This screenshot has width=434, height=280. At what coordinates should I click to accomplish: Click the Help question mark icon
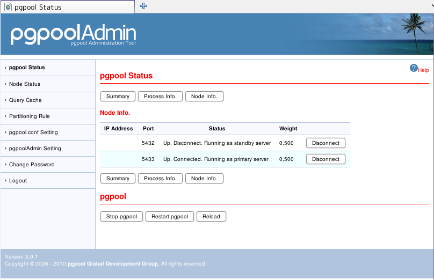click(x=414, y=68)
